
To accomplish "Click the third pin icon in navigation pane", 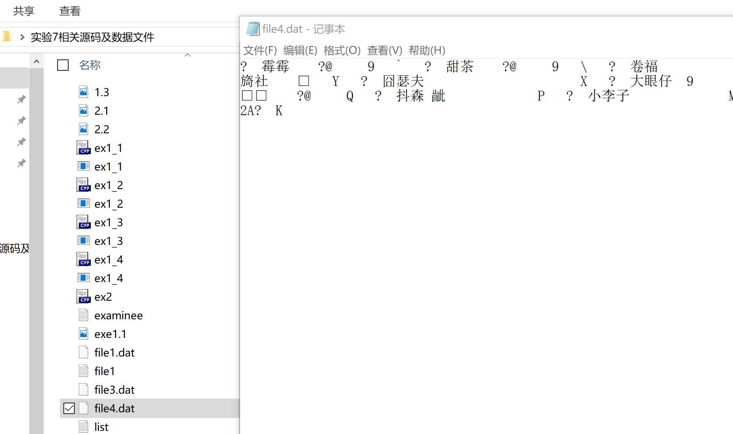I will coord(21,142).
